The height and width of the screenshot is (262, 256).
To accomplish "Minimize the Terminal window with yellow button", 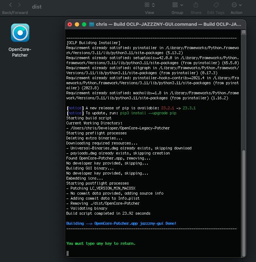I will 77,24.
